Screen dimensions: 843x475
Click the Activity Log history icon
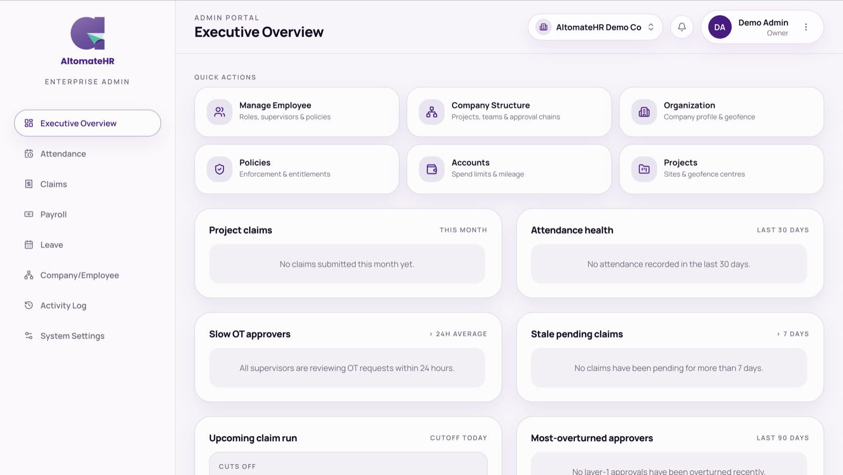29,305
